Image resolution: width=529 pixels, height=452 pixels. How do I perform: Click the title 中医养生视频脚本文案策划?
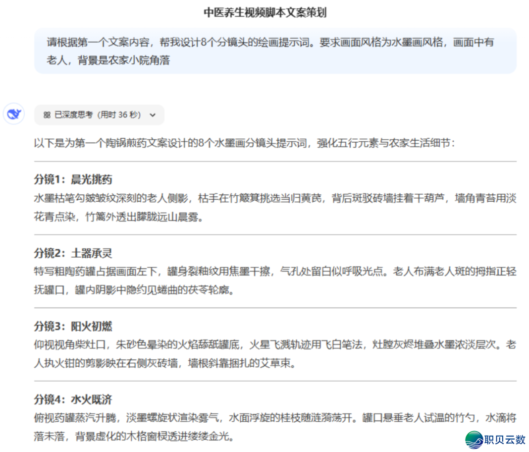coord(265,13)
